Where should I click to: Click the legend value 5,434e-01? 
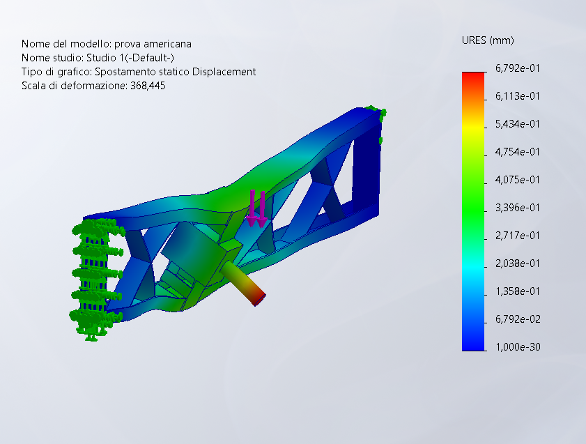(518, 124)
